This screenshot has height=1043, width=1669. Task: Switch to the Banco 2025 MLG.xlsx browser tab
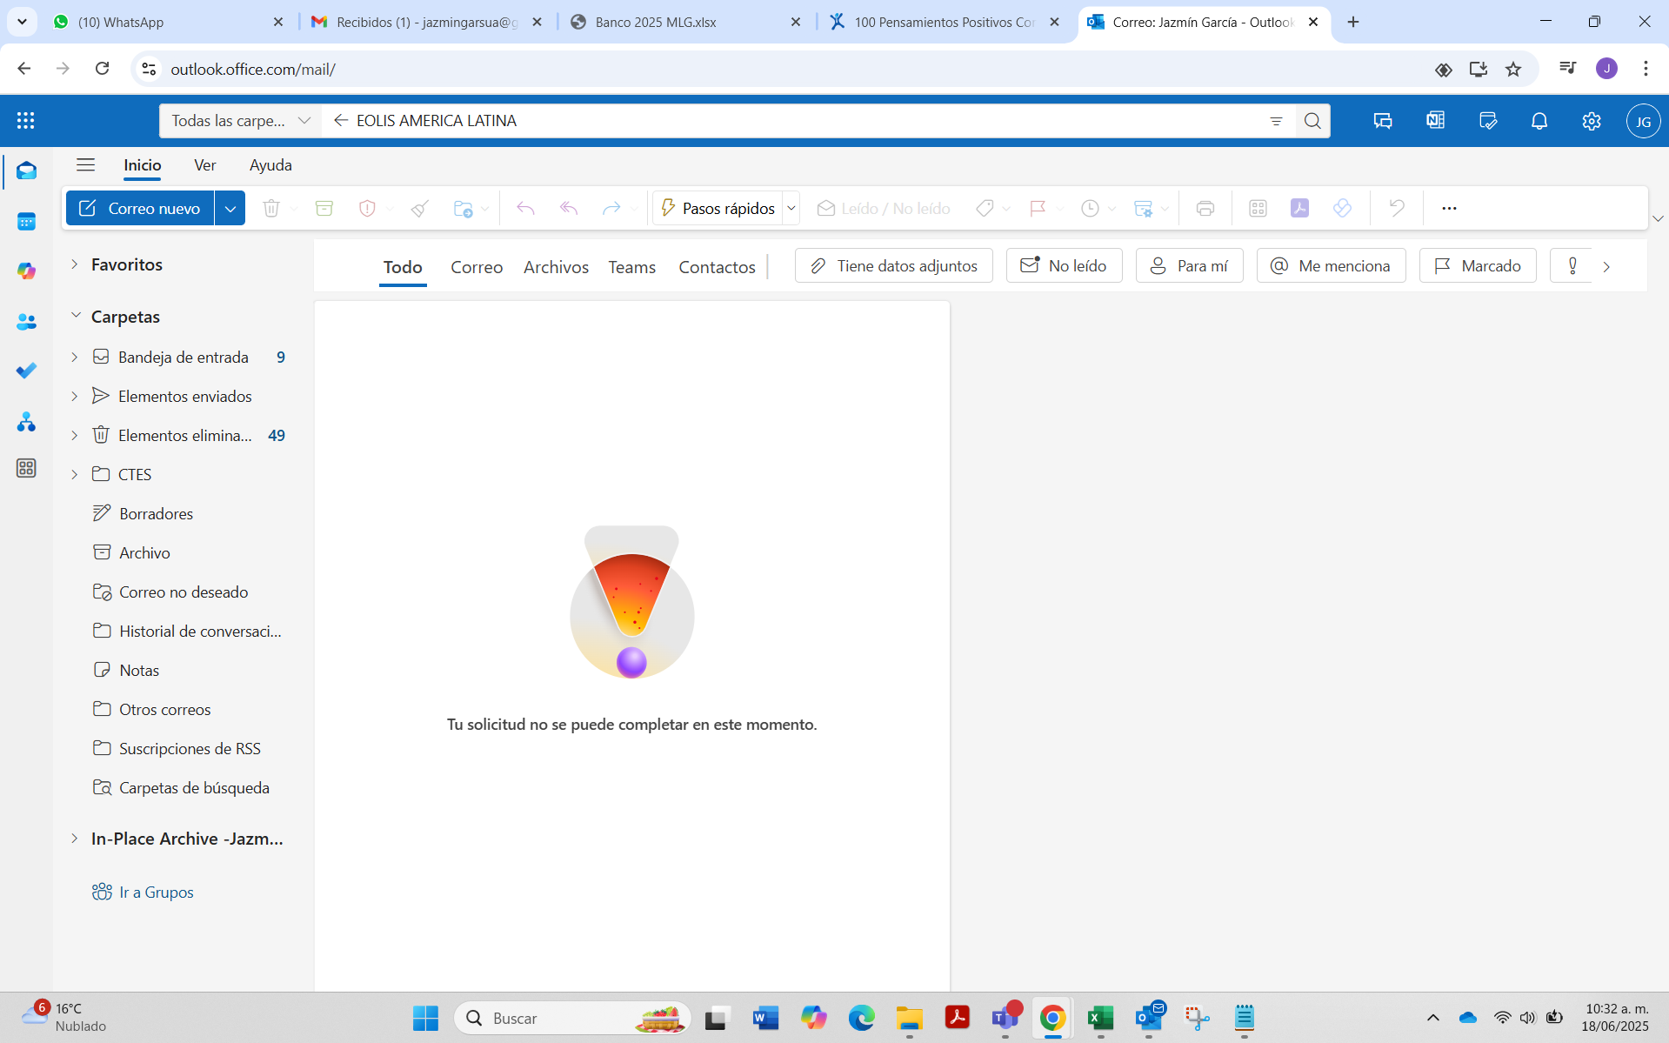pyautogui.click(x=684, y=22)
